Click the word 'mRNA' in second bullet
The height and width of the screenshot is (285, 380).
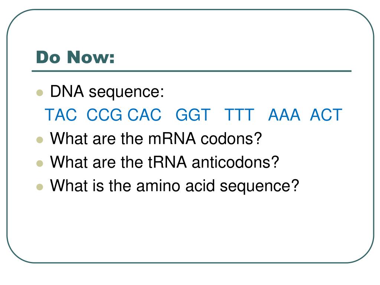click(x=172, y=139)
